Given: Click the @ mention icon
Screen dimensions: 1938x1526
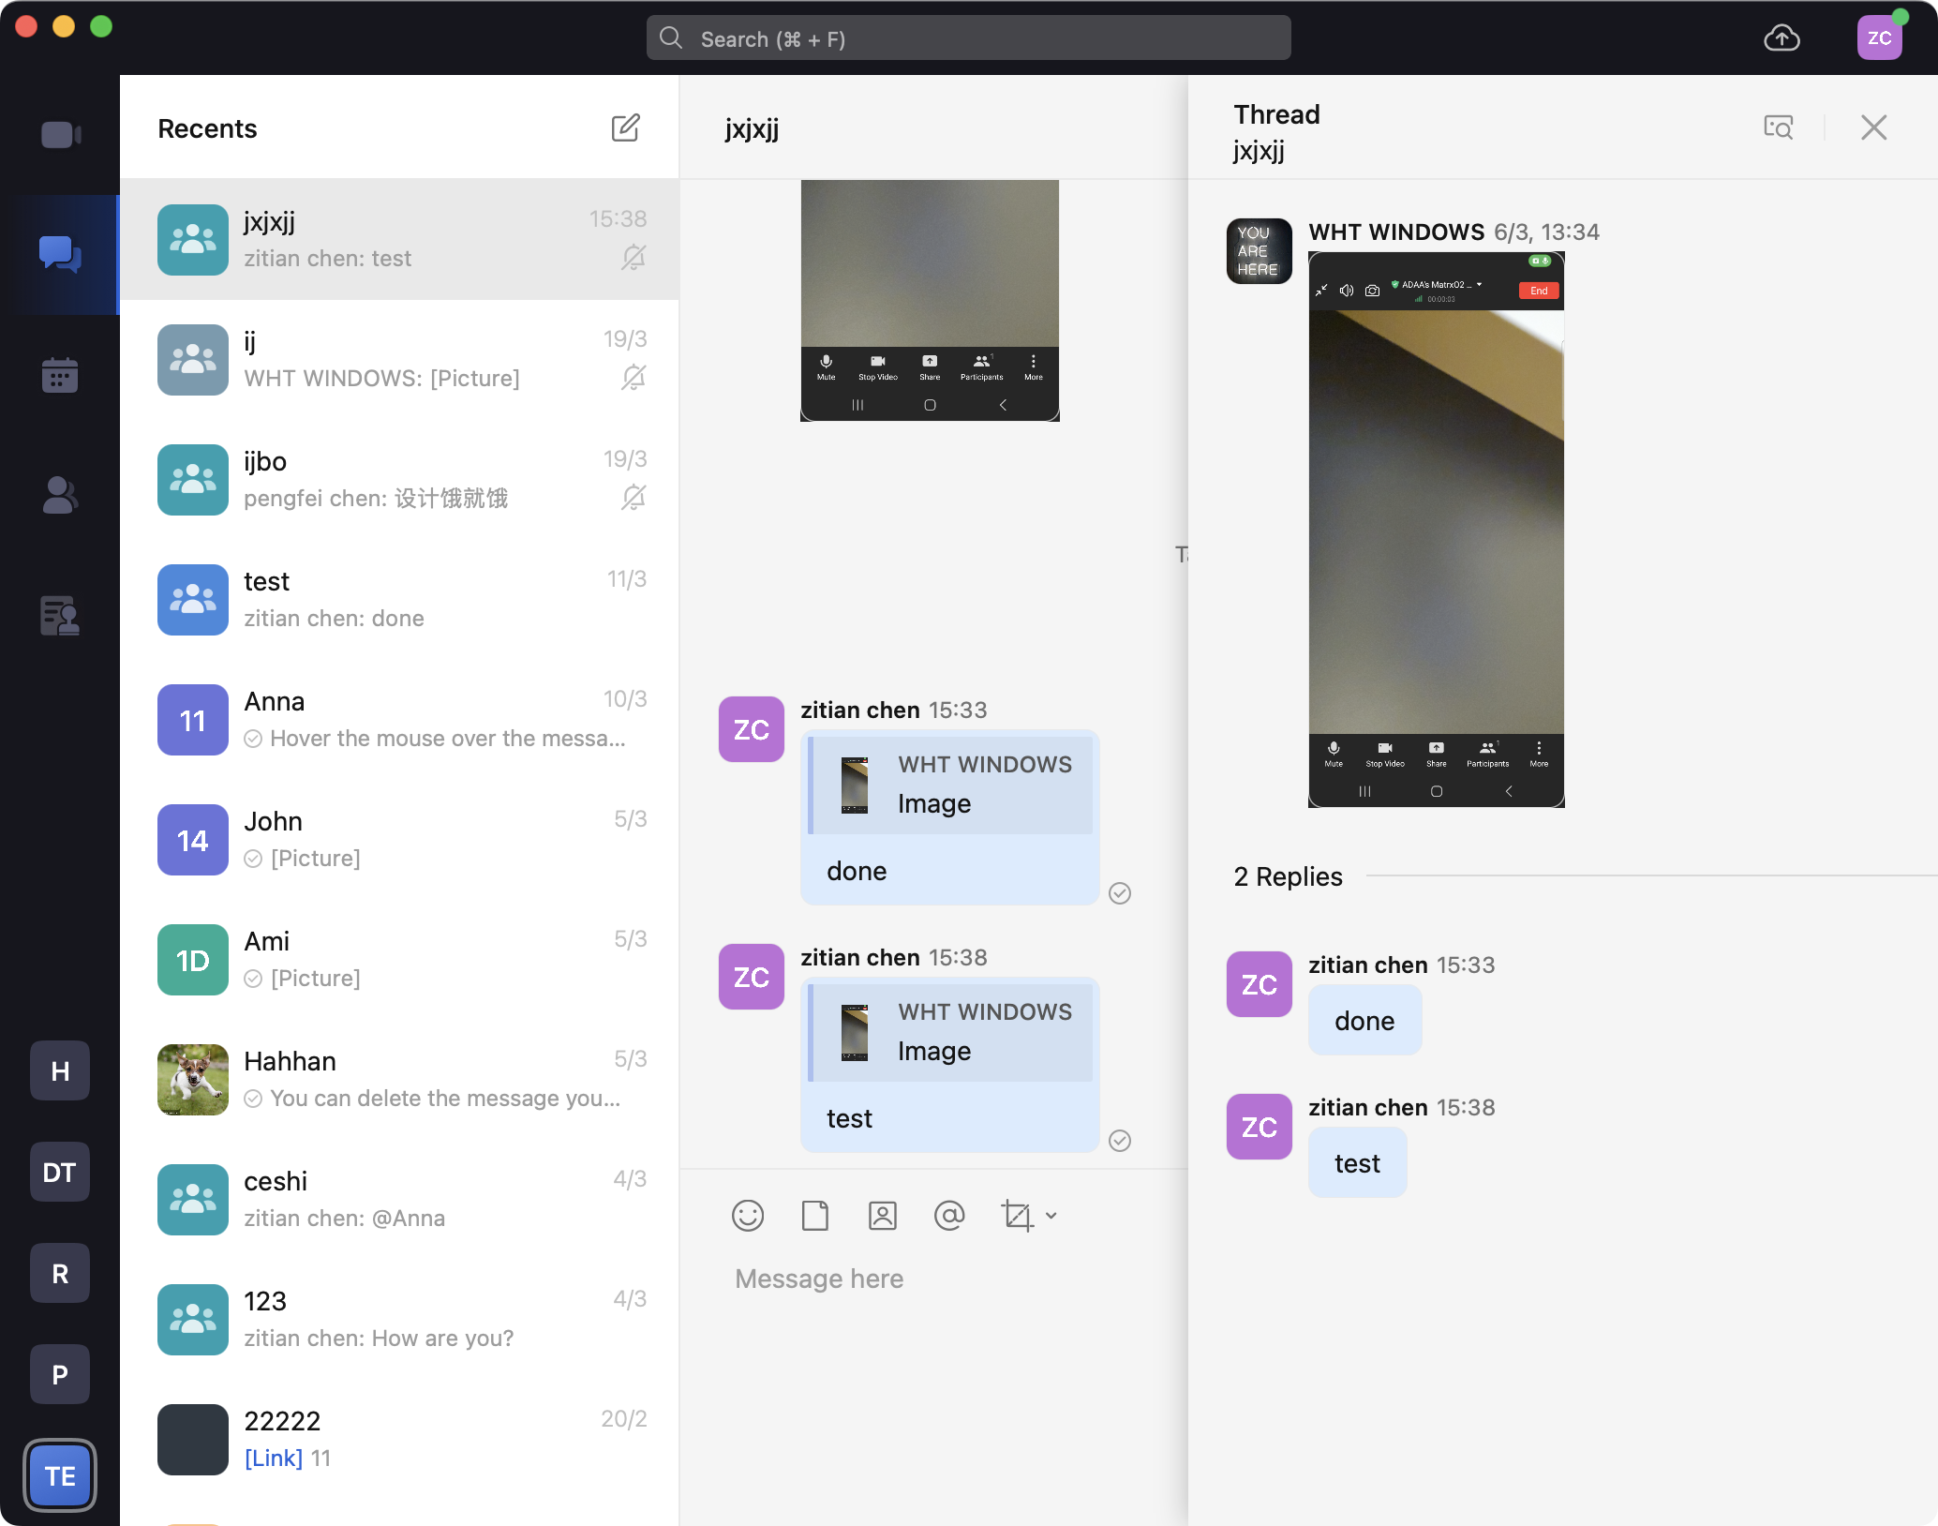Looking at the screenshot, I should [x=949, y=1216].
